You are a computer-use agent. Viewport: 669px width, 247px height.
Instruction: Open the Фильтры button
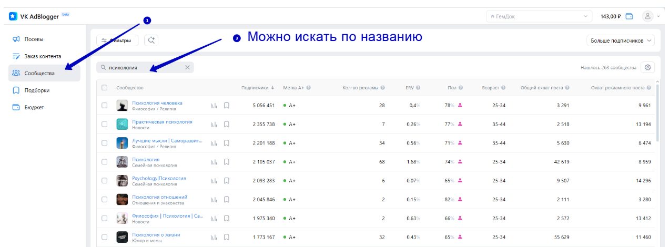coord(117,40)
